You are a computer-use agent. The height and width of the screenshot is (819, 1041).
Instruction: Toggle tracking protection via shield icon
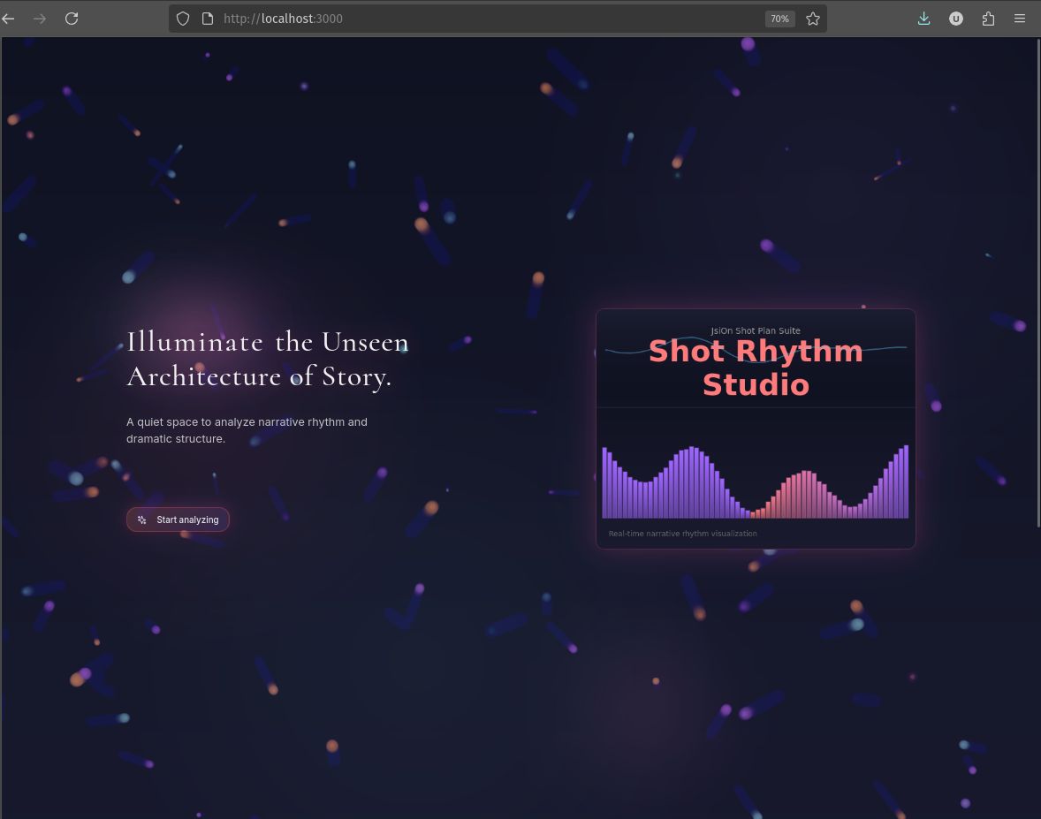[x=182, y=18]
